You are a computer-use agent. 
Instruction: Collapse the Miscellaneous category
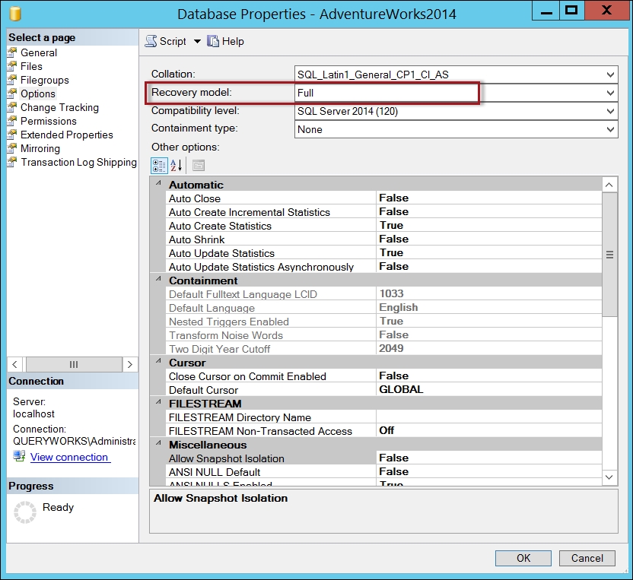point(159,443)
